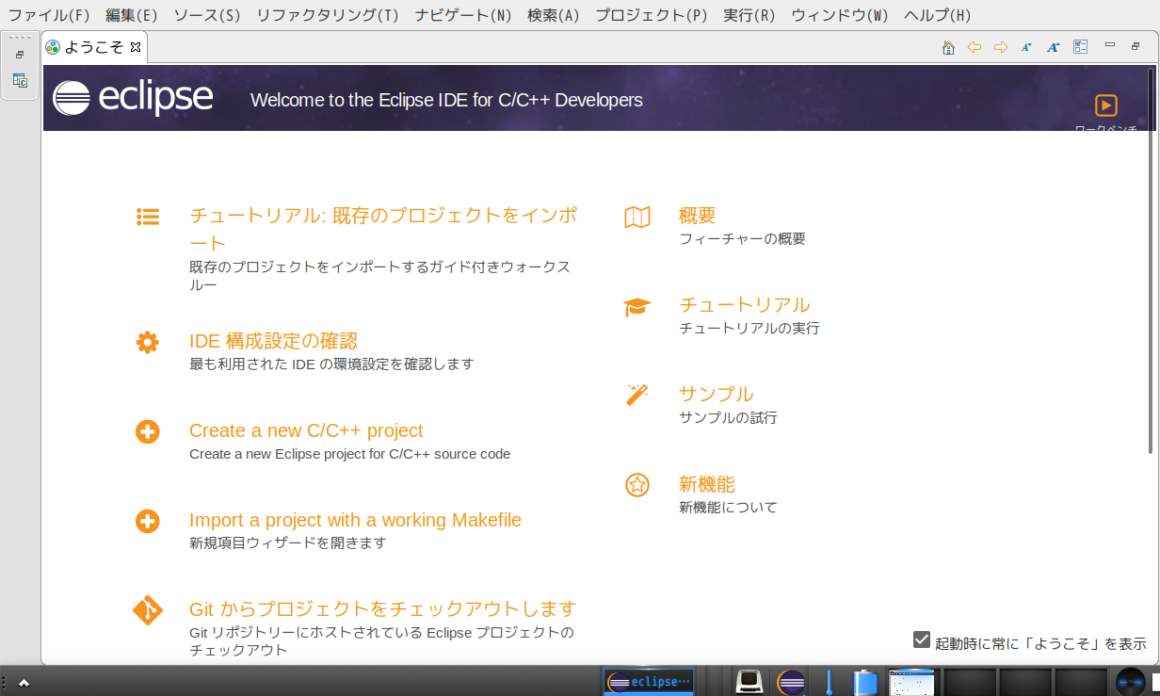1160x696 pixels.
Task: Open Welcome page customize icon
Action: click(x=1080, y=47)
